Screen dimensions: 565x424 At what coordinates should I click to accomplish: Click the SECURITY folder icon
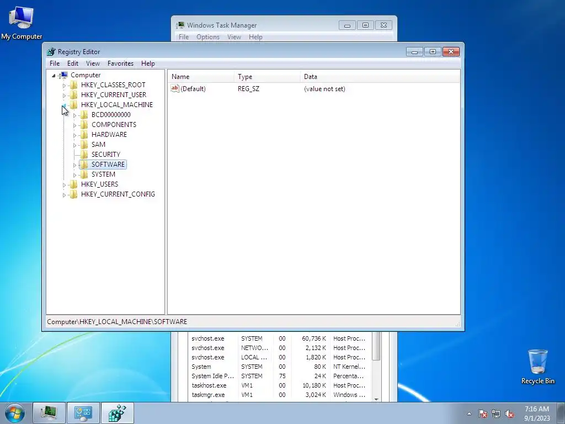(84, 155)
